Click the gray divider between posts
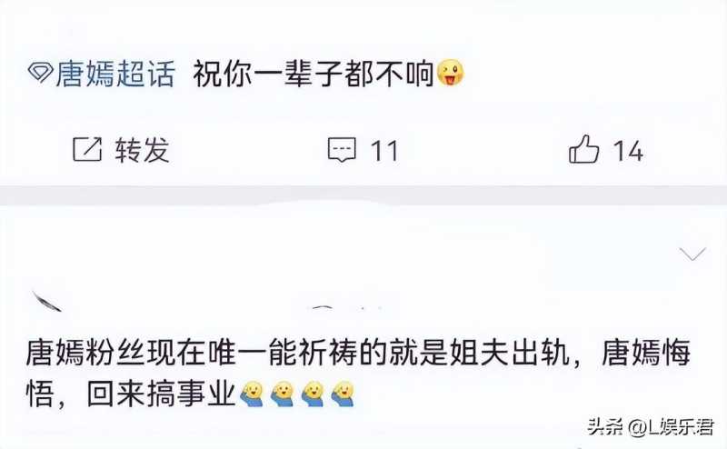This screenshot has height=449, width=727. click(x=363, y=195)
